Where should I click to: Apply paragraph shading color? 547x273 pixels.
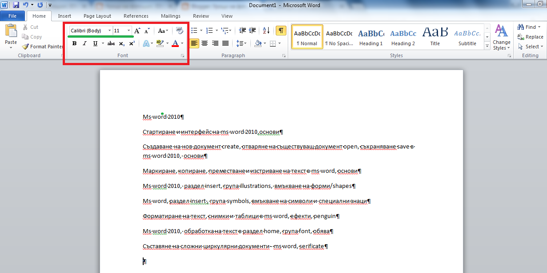click(258, 43)
